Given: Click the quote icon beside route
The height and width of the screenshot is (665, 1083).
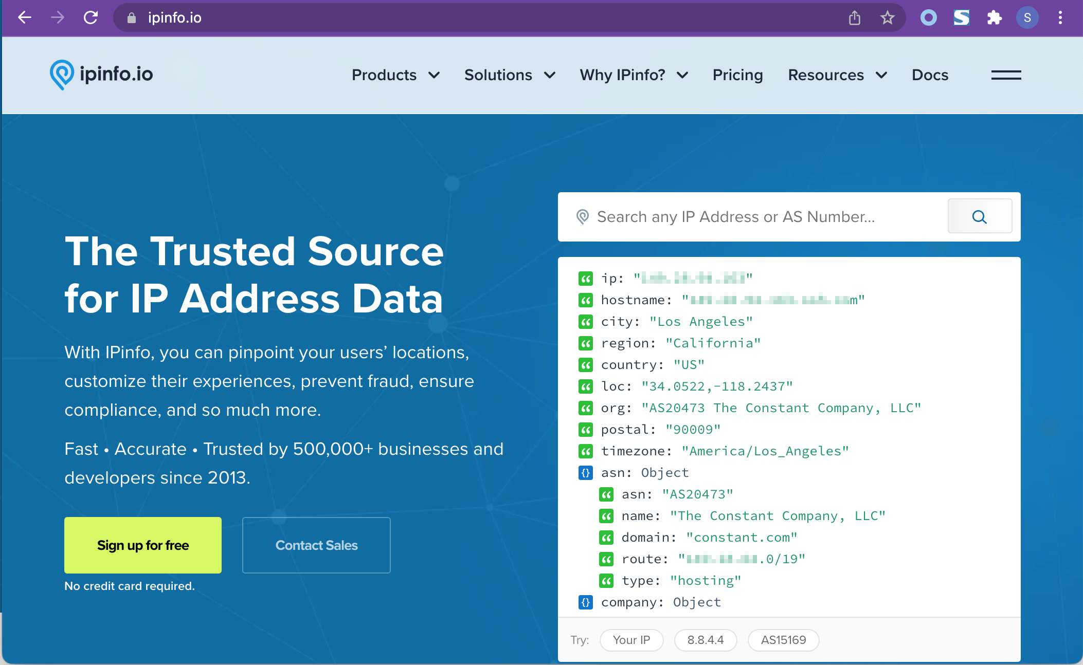Looking at the screenshot, I should [x=606, y=559].
